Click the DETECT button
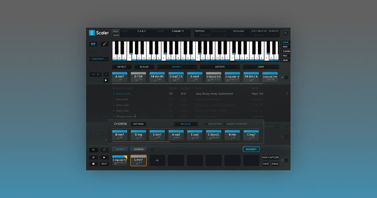The width and height of the screenshot is (377, 198). (122, 67)
